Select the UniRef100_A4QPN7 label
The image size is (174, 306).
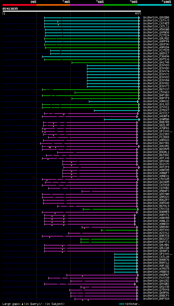click(x=156, y=275)
